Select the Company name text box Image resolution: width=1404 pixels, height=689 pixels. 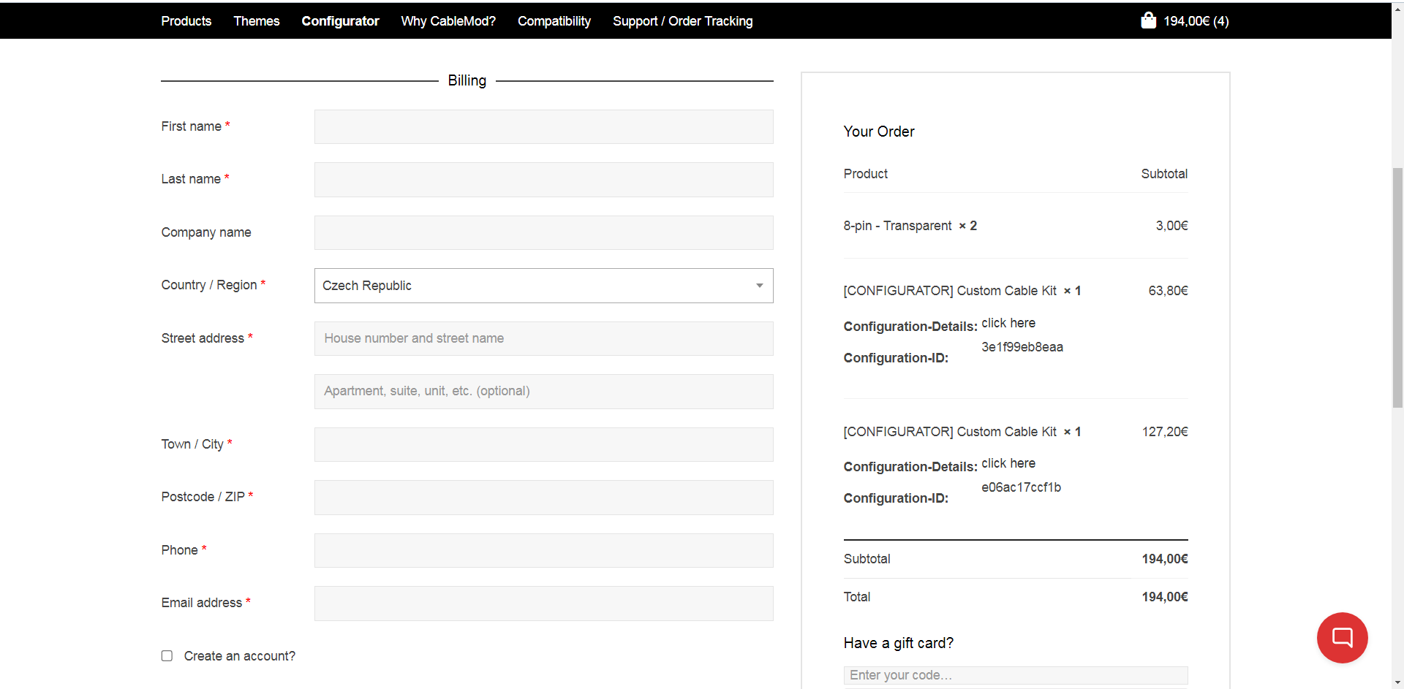coord(543,233)
